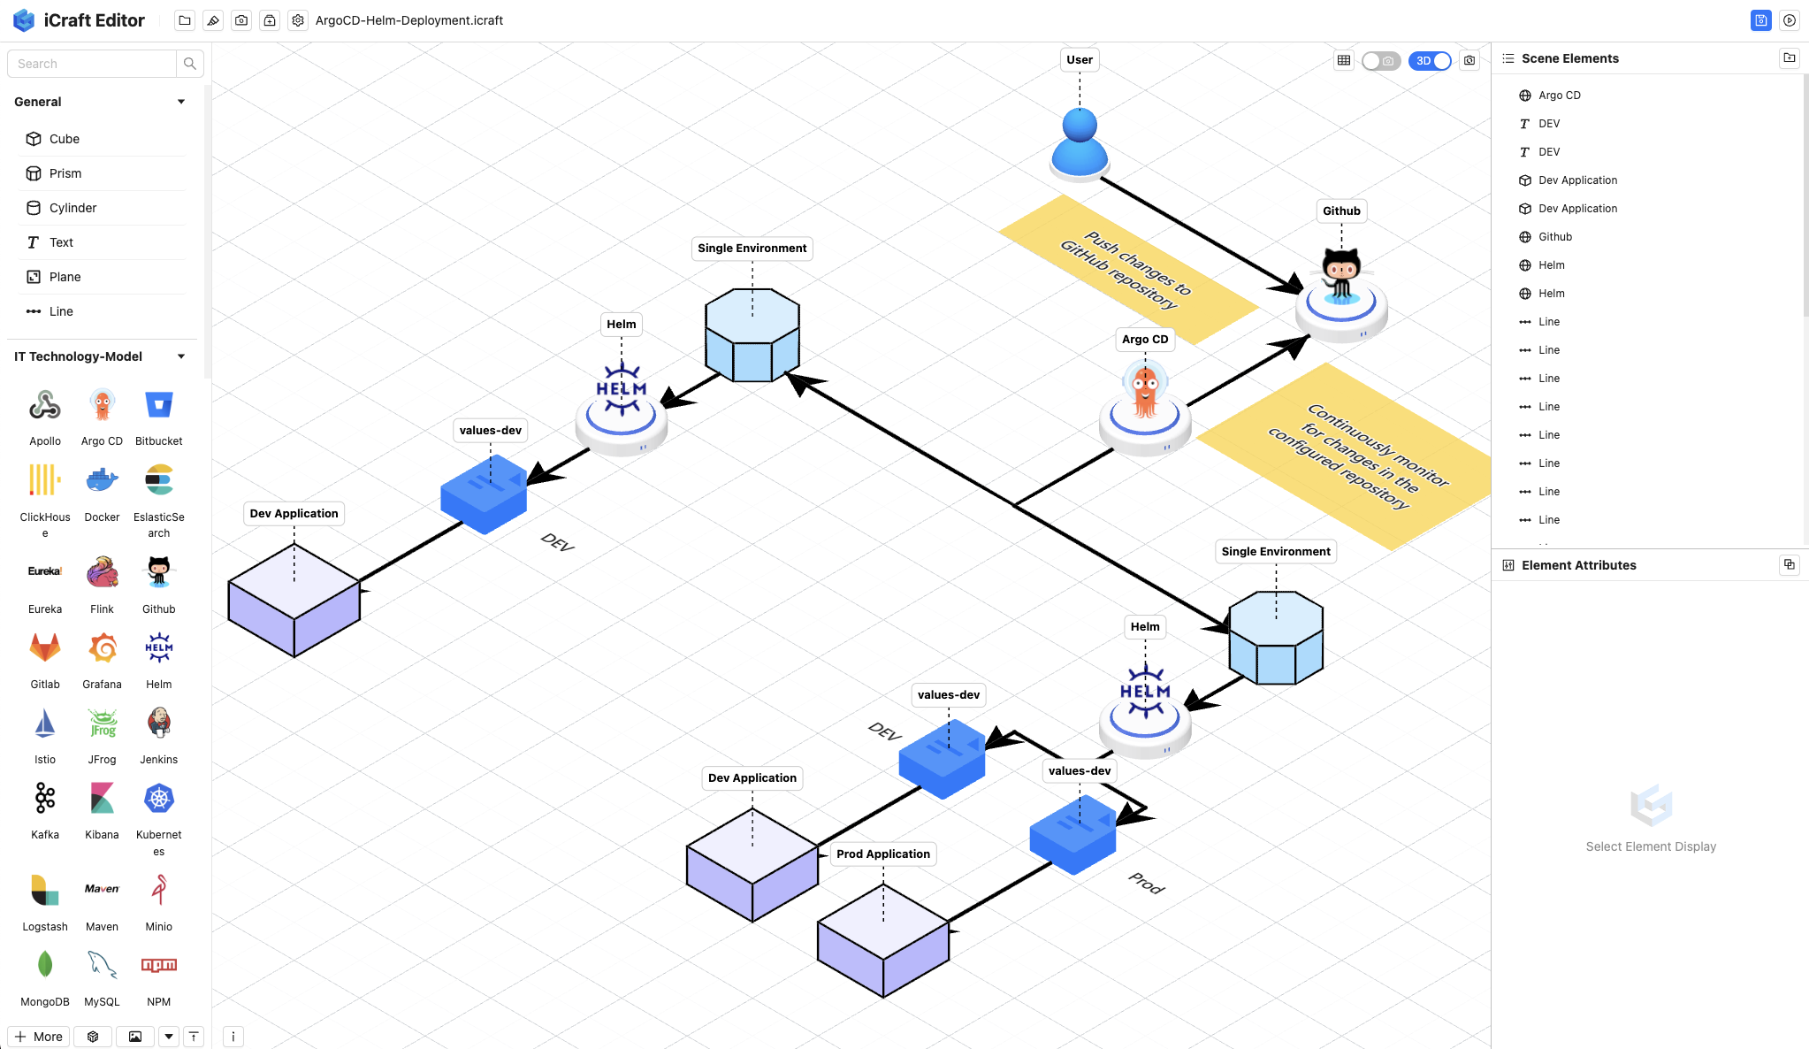Screen dimensions: 1809x1049
Task: Click the add folder icon in Scene Elements
Action: coord(1790,58)
